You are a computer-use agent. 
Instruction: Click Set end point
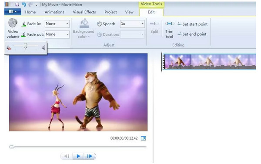[192, 34]
